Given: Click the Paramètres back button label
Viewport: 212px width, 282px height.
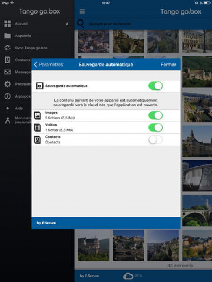Looking at the screenshot, I should coord(51,65).
